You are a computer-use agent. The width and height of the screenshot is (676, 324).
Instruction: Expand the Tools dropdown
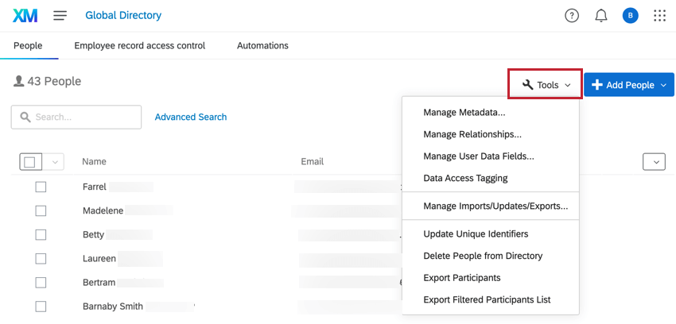546,84
